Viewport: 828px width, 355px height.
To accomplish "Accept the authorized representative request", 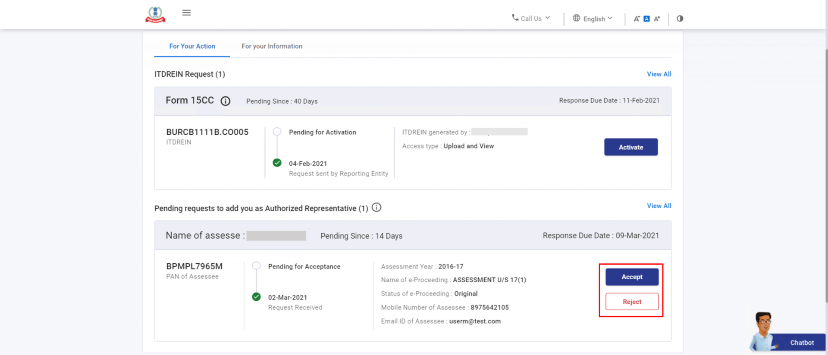I will click(x=632, y=277).
